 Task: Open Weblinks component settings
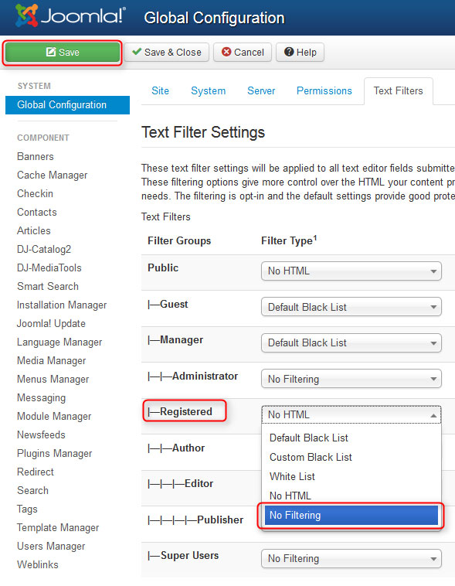[x=38, y=564]
